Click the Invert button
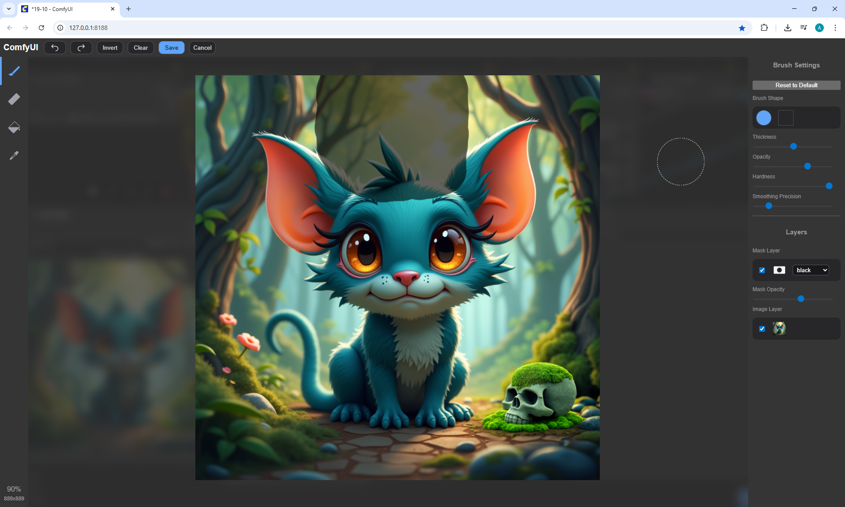Image resolution: width=845 pixels, height=507 pixels. (110, 48)
